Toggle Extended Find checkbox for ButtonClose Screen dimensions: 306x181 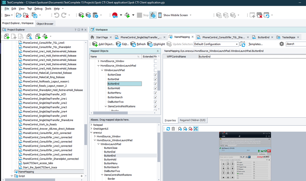[x=155, y=75]
